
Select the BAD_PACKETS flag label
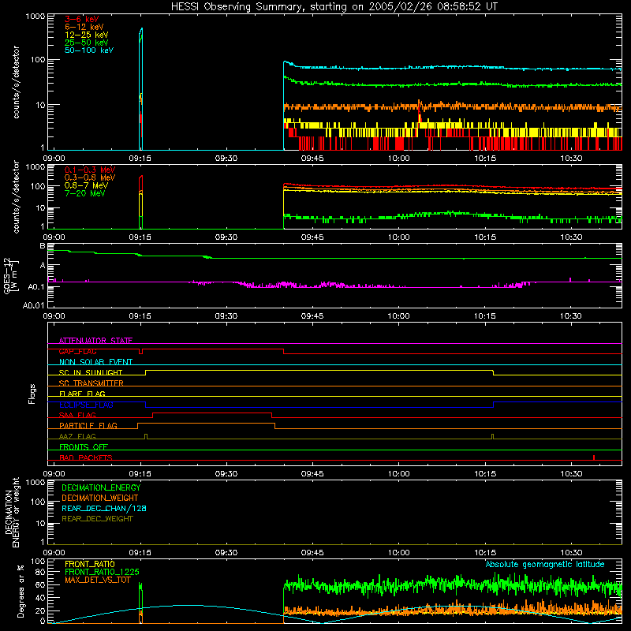(86, 457)
